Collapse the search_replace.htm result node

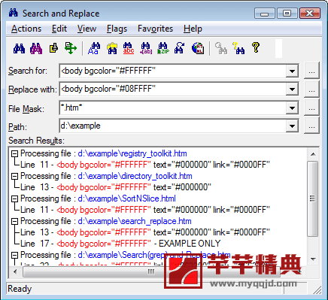15,221
